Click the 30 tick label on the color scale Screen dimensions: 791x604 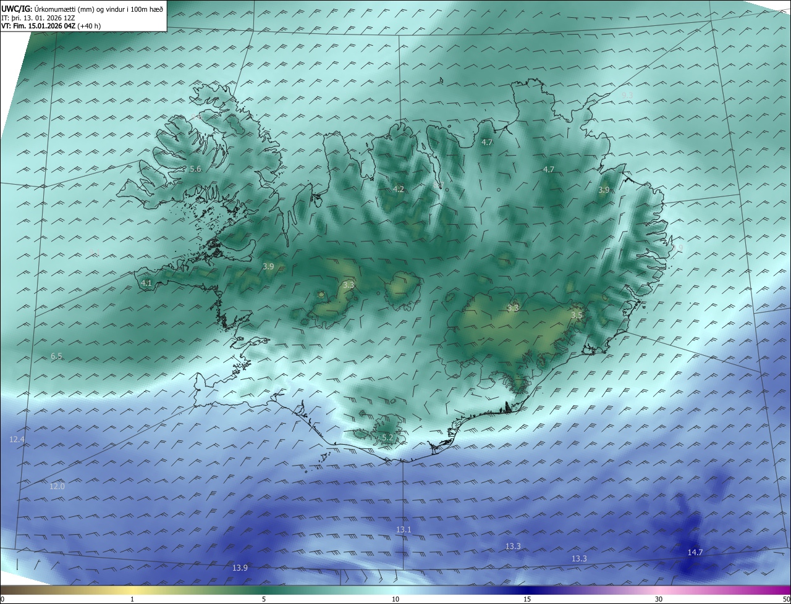pos(659,599)
